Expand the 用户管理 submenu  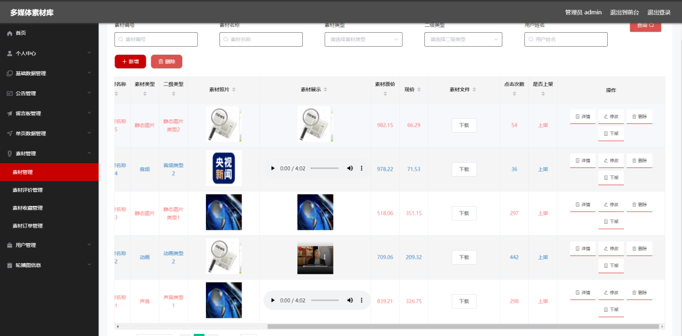(x=48, y=245)
